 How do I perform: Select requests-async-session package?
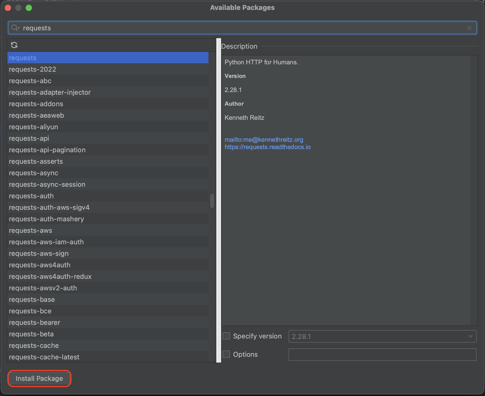click(x=108, y=184)
